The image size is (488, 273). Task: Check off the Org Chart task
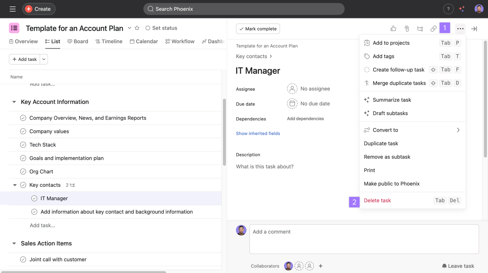(x=23, y=171)
